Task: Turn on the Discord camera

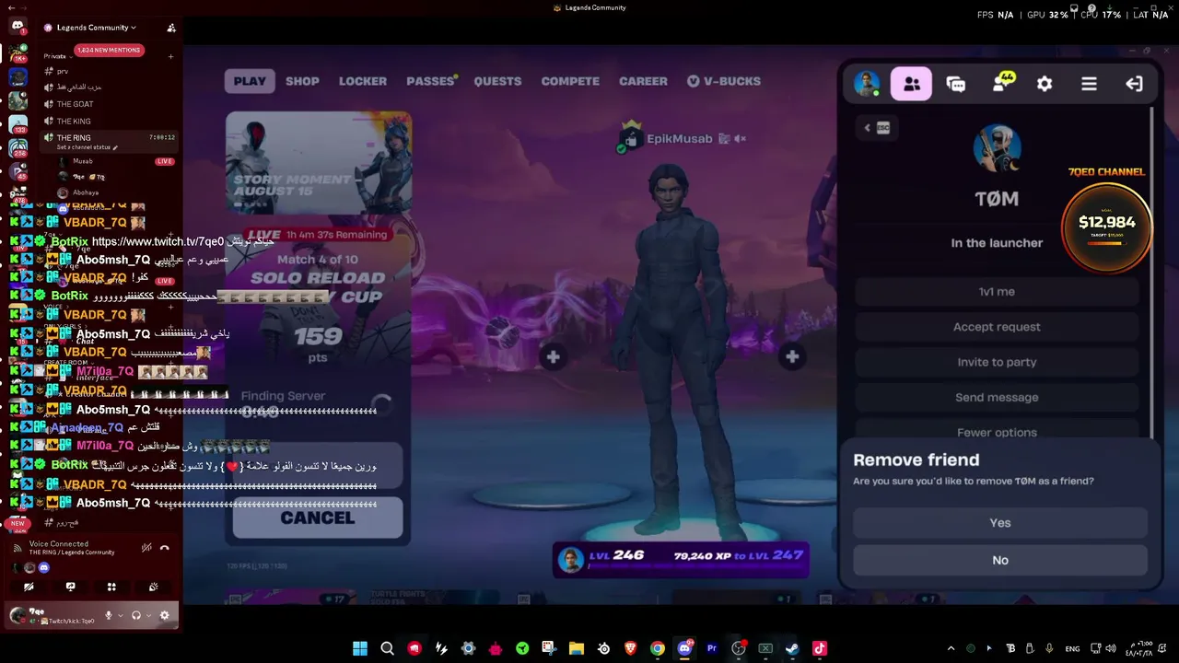Action: [29, 587]
